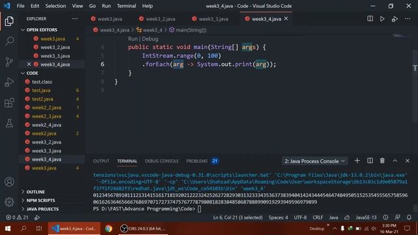
Task: Click the debug start icon in status bar
Action: 37,217
